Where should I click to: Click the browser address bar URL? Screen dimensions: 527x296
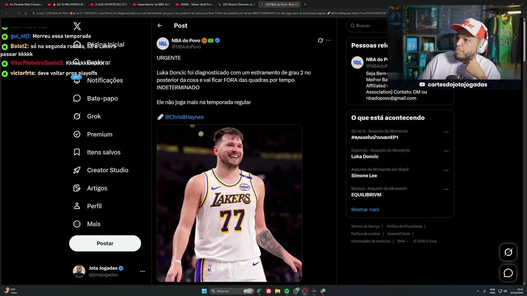[x=210, y=13]
